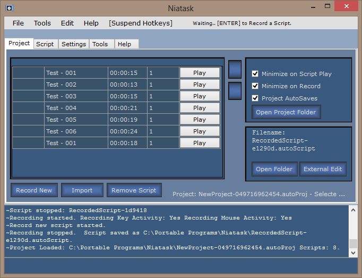Click the Import button
362x278 pixels.
pyautogui.click(x=82, y=190)
